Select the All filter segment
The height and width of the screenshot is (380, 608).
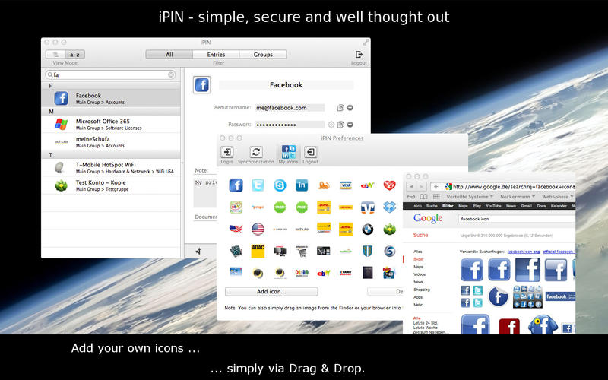169,55
